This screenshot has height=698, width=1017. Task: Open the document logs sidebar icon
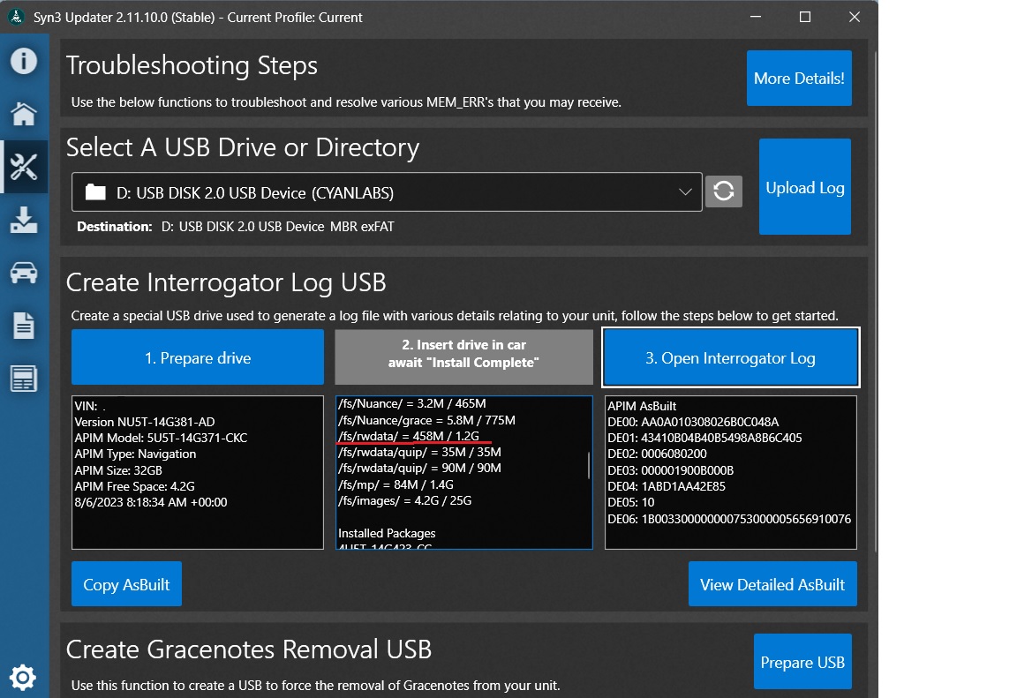[x=23, y=326]
